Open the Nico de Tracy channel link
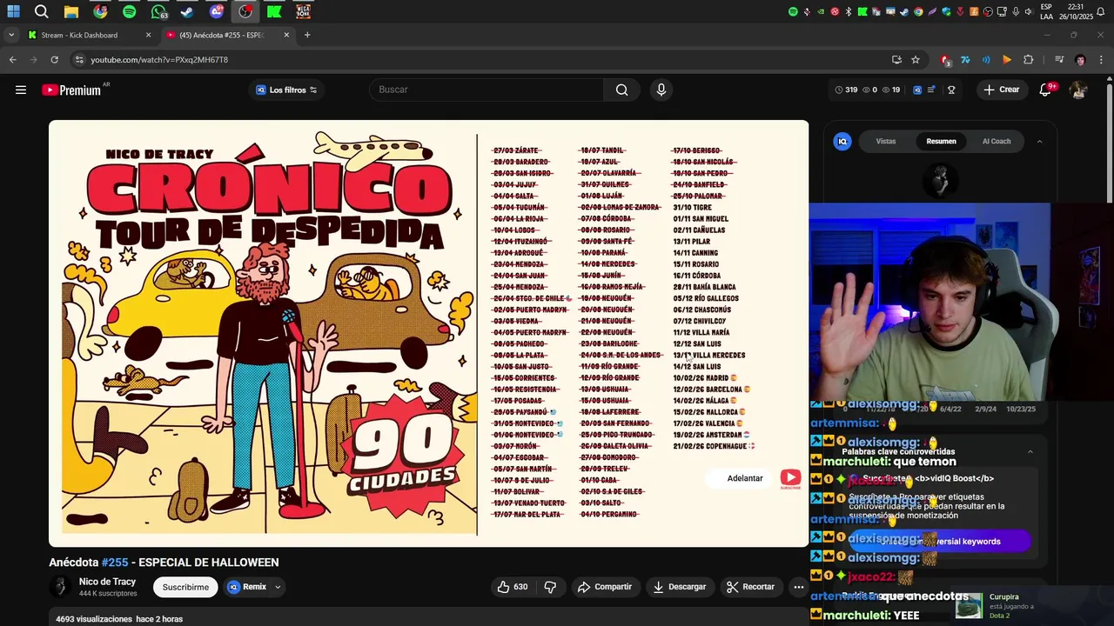1114x626 pixels. click(x=107, y=582)
